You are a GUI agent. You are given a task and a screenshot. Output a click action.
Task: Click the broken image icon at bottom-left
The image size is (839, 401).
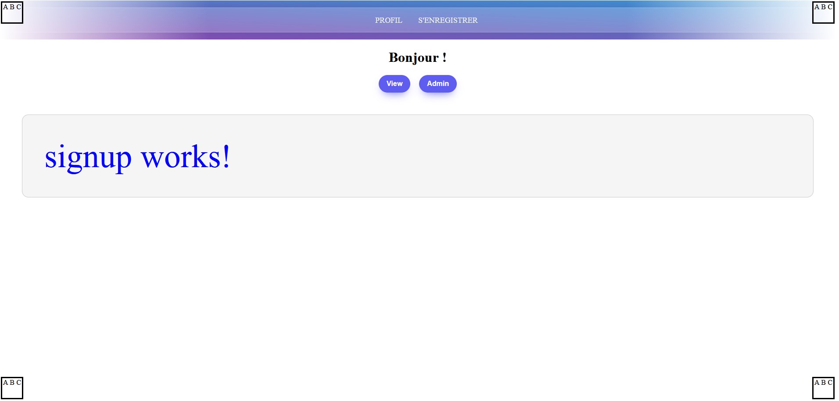point(12,387)
